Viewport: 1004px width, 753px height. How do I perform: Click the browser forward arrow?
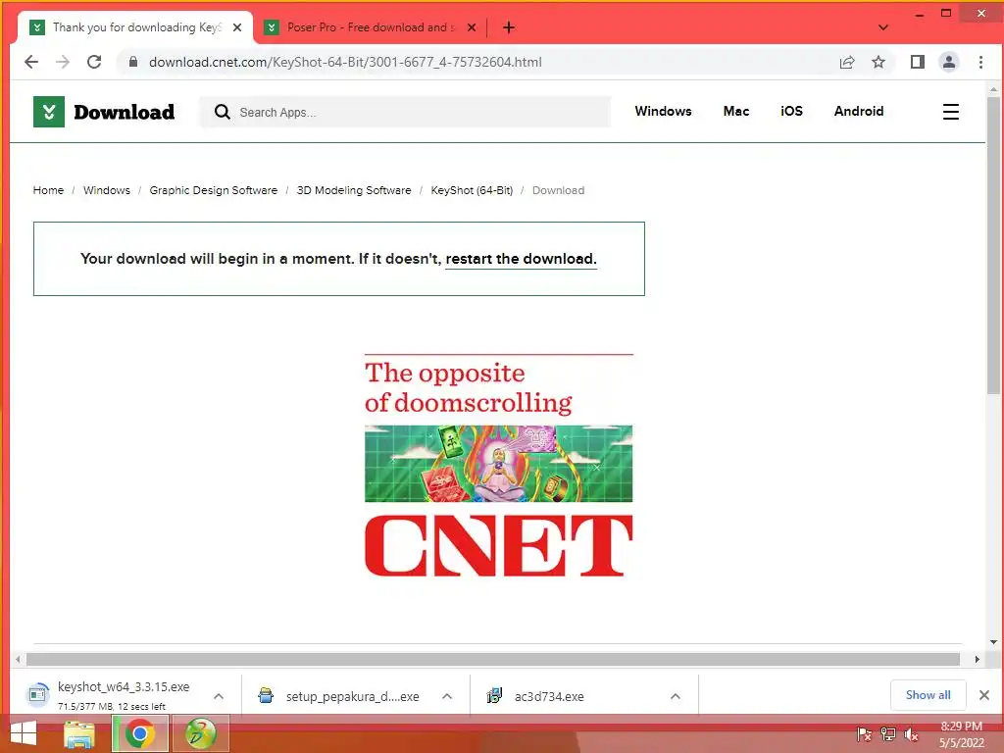click(62, 62)
